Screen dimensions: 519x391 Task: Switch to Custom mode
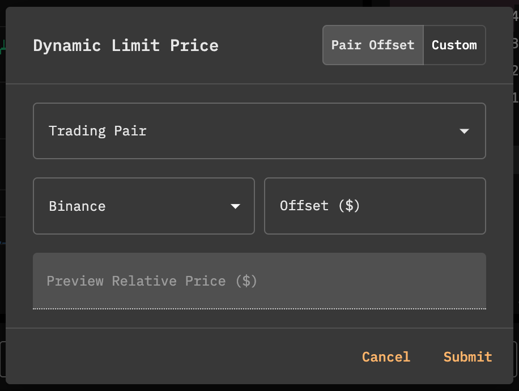tap(454, 45)
